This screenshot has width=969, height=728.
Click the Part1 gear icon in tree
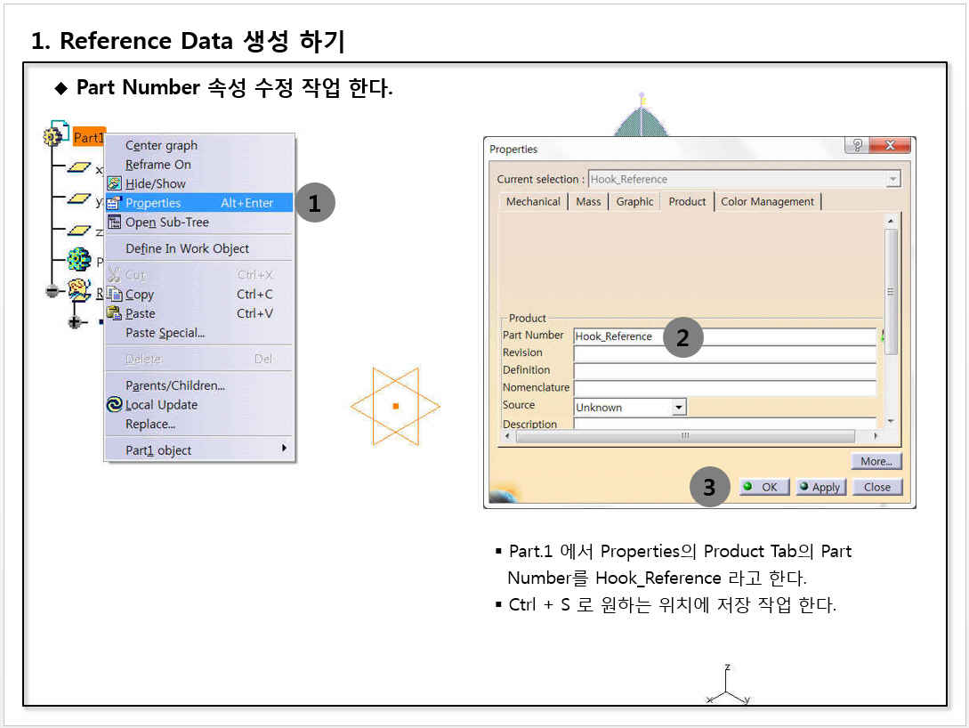pos(55,136)
